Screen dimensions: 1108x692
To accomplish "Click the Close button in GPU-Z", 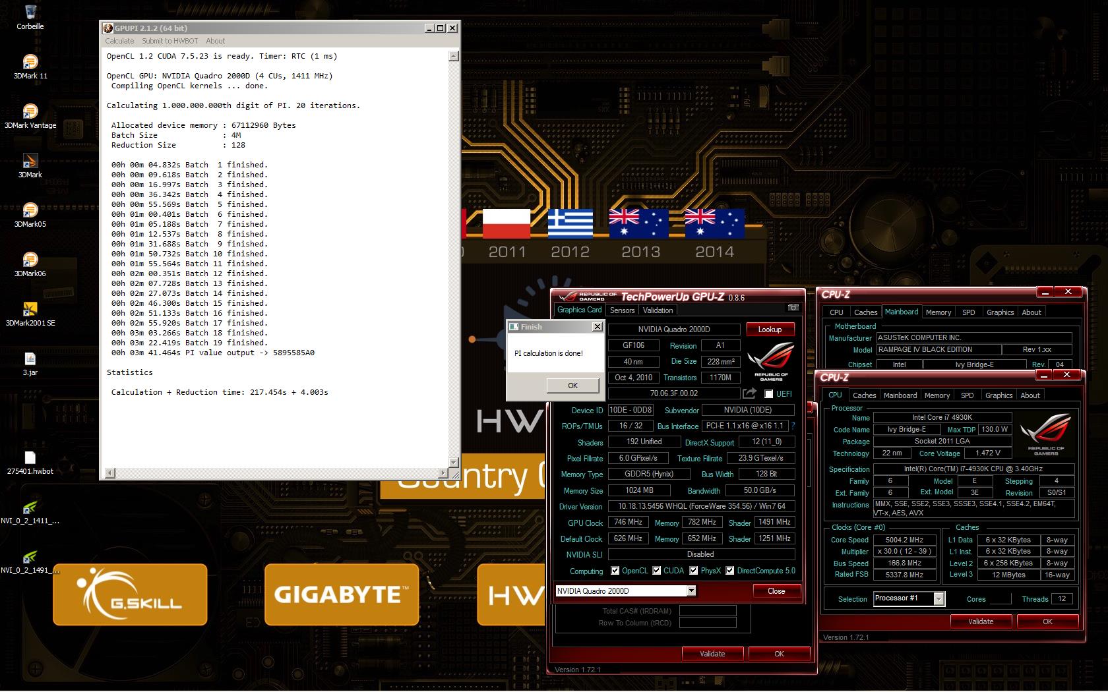I will (776, 591).
